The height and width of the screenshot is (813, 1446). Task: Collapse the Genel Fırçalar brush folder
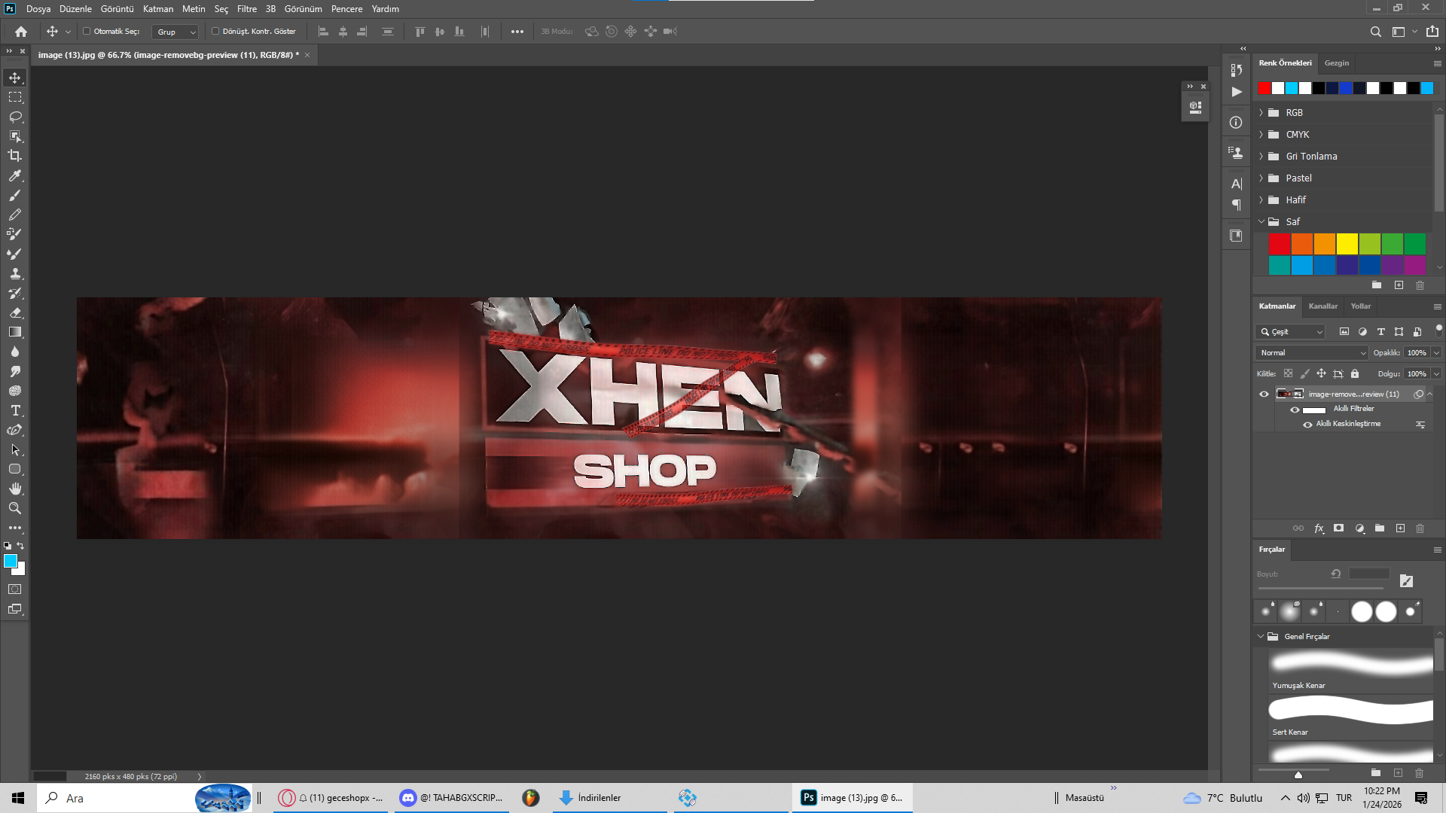click(1261, 637)
